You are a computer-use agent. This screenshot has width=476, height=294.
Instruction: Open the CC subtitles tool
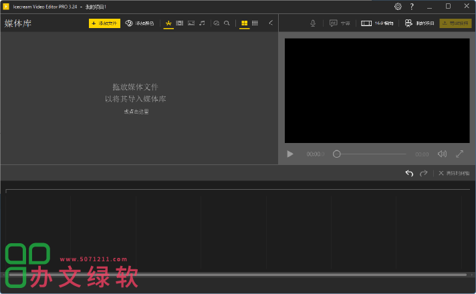pyautogui.click(x=340, y=23)
